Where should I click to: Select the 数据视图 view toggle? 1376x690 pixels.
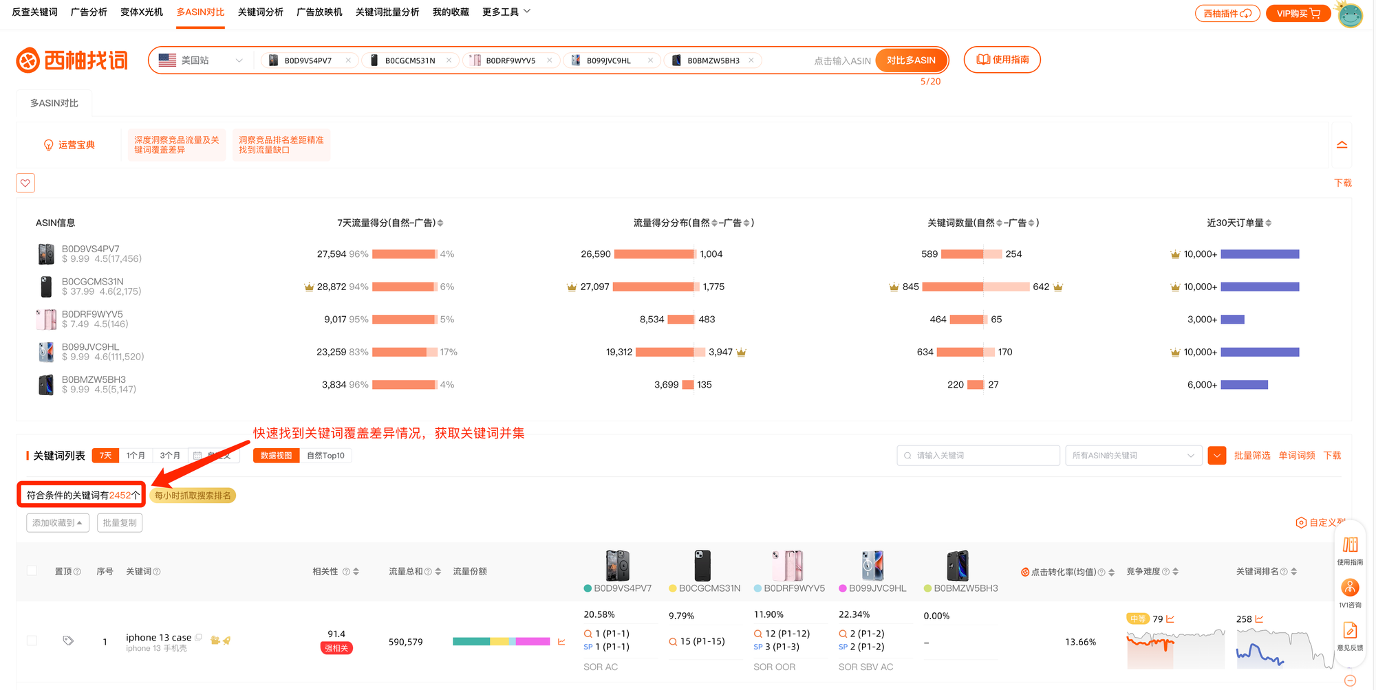[x=276, y=456]
